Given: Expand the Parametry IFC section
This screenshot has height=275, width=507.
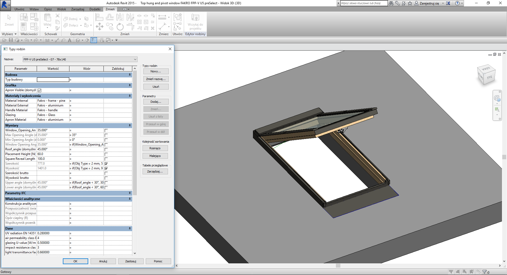Looking at the screenshot, I should (x=130, y=193).
